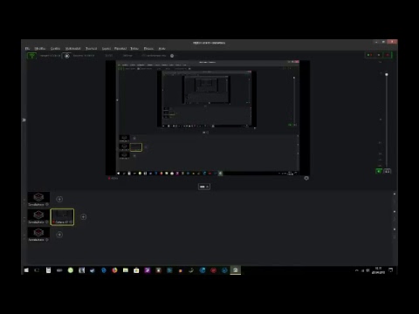Click the gear icon below the live preview

pyautogui.click(x=306, y=178)
